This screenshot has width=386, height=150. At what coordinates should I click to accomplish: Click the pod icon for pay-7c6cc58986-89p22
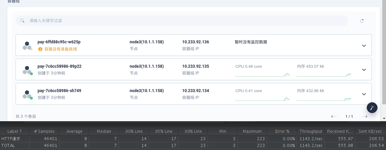coord(27,70)
